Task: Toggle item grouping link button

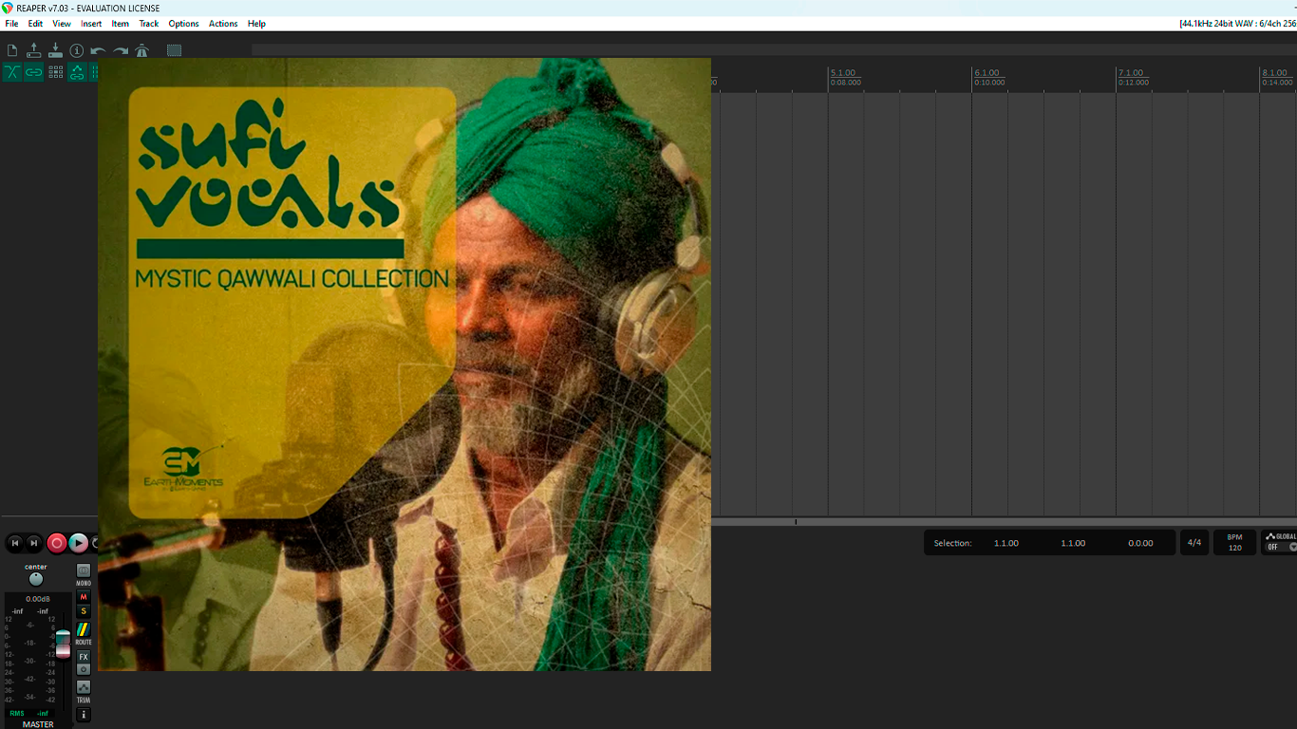Action: (34, 72)
